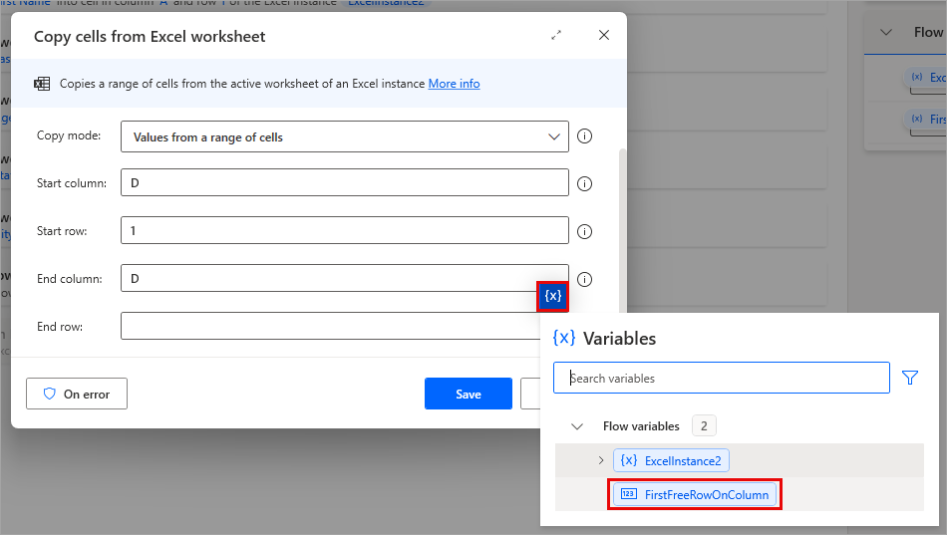947x535 pixels.
Task: Click the Search variables box
Action: click(x=721, y=378)
